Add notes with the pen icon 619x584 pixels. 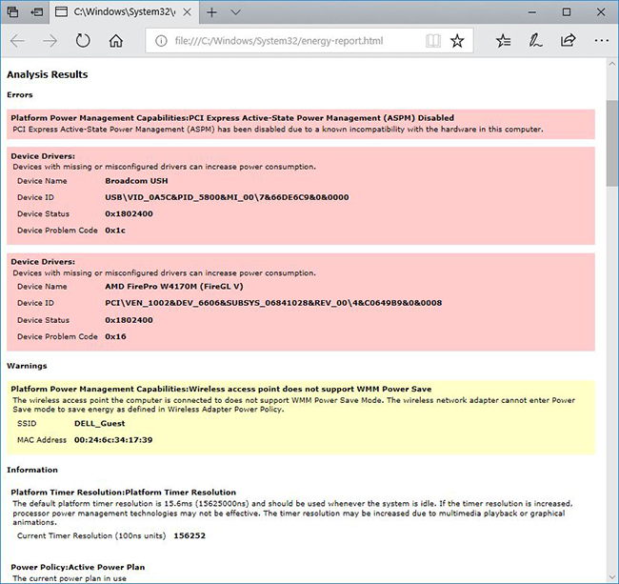[536, 41]
